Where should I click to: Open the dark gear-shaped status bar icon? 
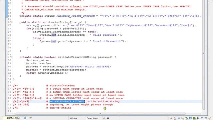[198, 118]
